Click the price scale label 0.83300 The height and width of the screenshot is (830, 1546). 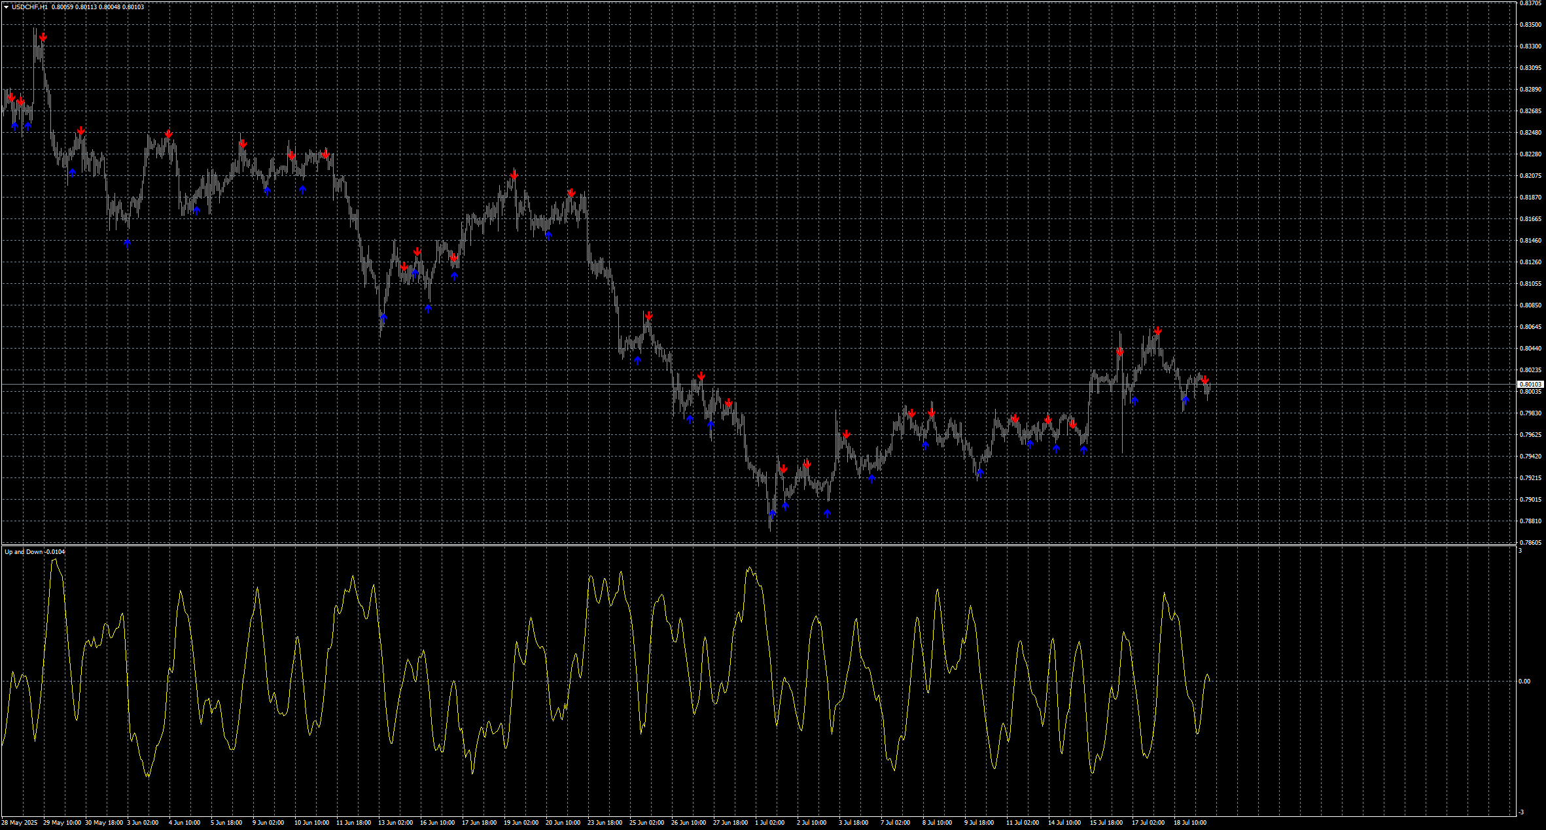click(1529, 46)
